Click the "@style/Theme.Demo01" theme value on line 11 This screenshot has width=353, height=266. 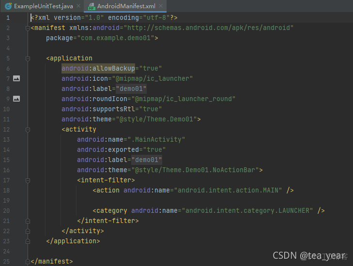156,119
